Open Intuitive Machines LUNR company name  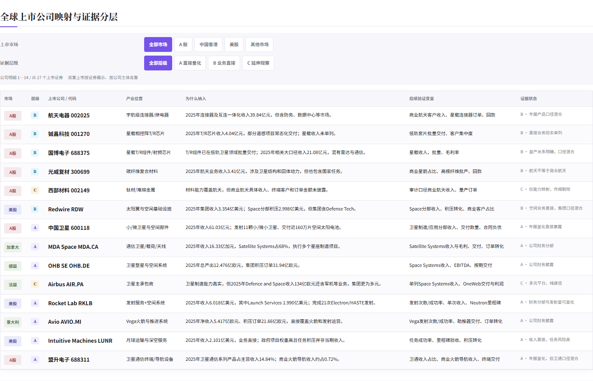[80, 341]
